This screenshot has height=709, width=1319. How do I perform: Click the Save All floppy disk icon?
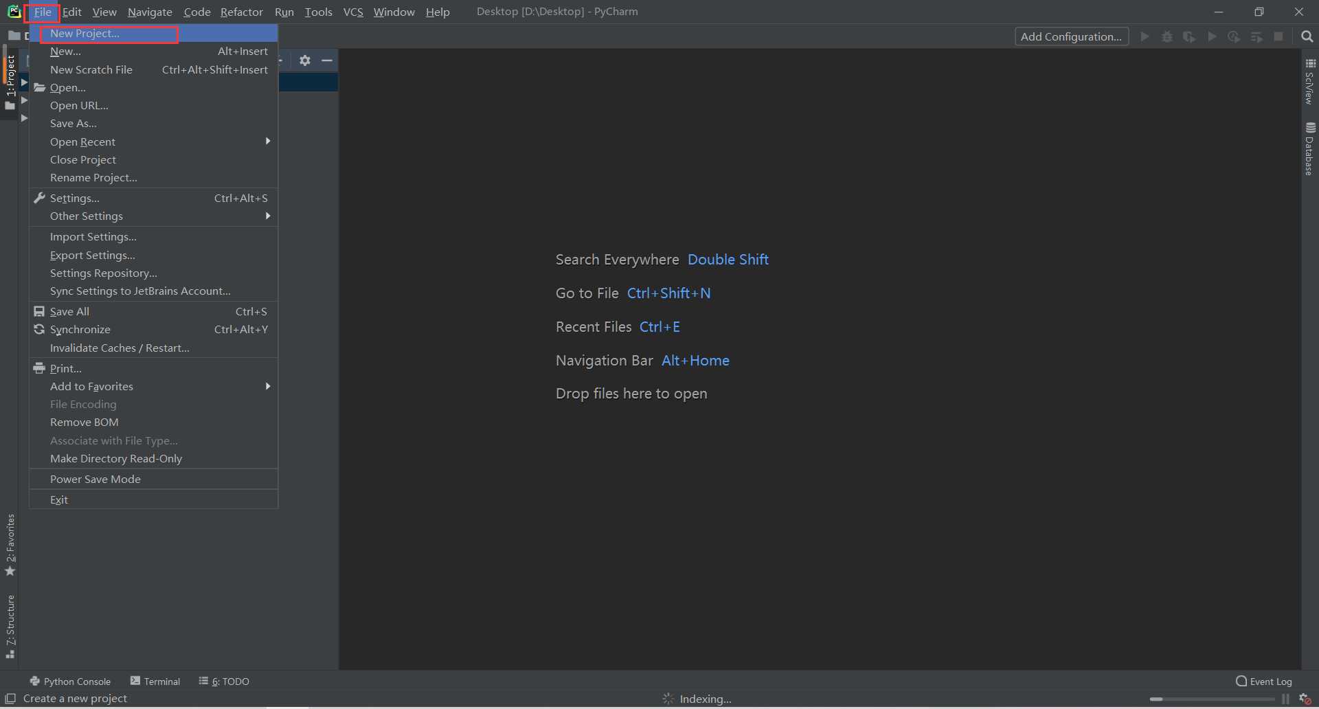pos(40,311)
